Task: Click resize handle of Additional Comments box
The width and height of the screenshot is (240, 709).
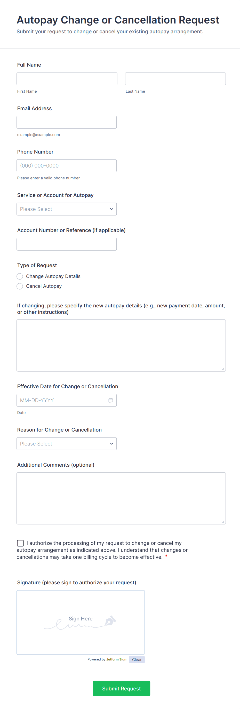Action: point(223,522)
